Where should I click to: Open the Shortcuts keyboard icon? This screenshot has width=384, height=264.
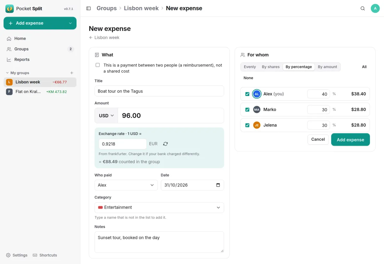coord(35,255)
